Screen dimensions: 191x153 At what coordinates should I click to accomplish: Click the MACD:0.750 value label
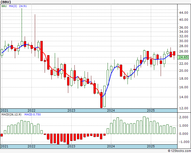point(33,115)
